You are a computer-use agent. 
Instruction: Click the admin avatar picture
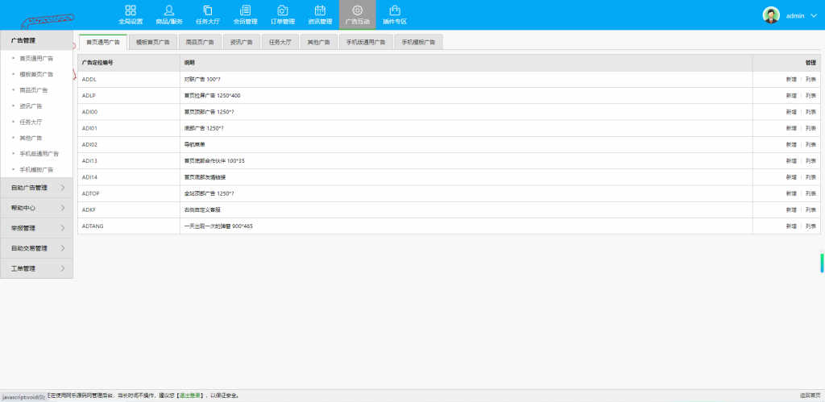click(771, 15)
